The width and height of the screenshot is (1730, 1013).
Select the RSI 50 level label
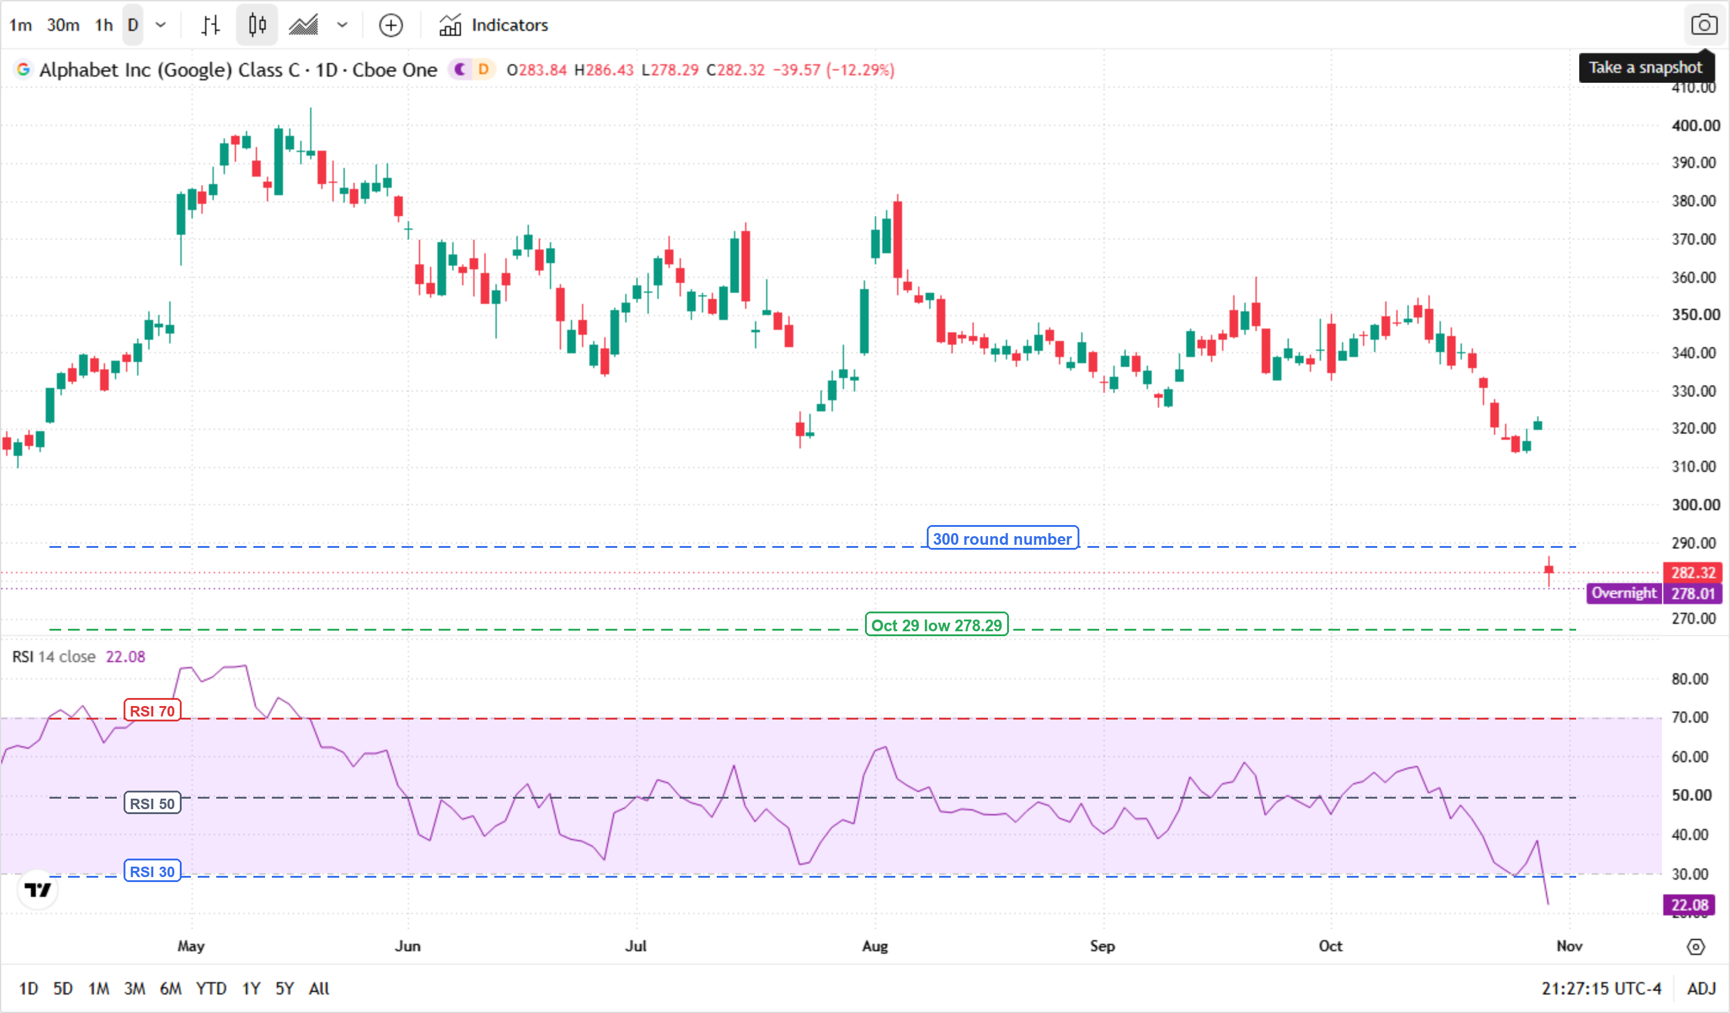[x=153, y=803]
